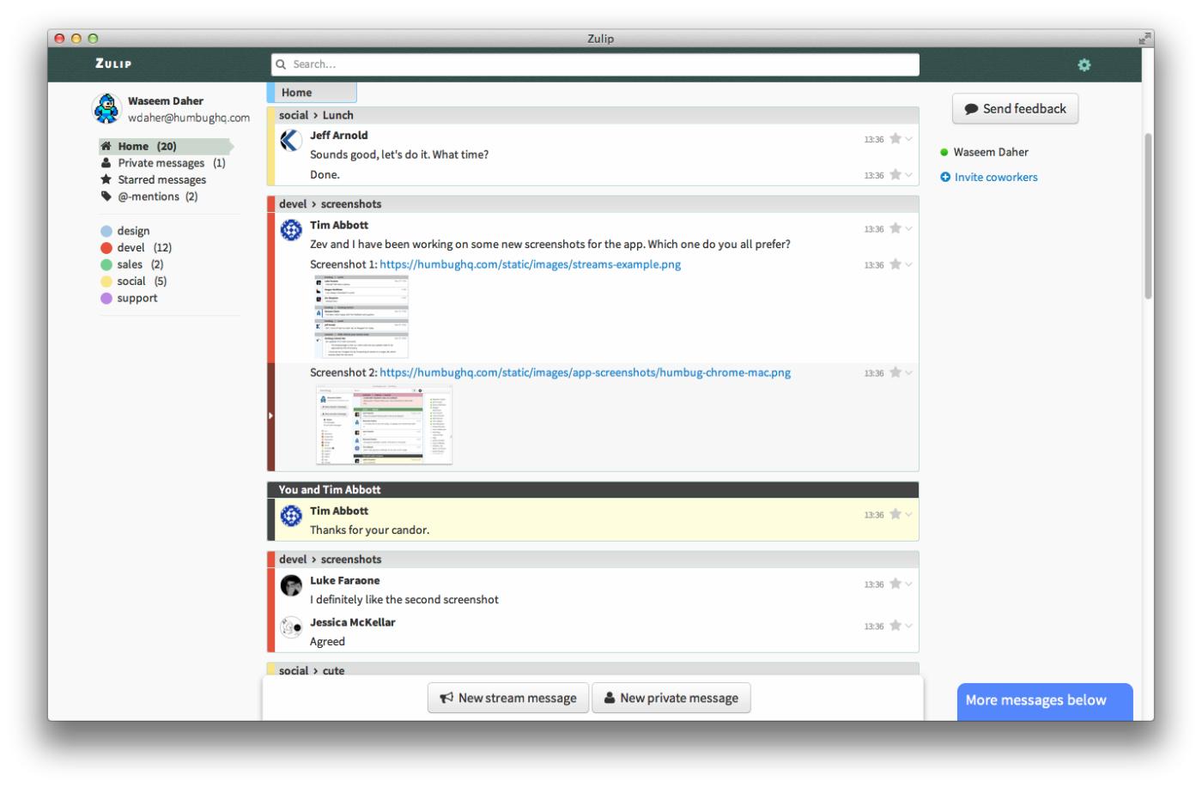Screen dimensions: 1202x787
Task: Open actions chevron for Jessica McKellar's message
Action: point(908,627)
